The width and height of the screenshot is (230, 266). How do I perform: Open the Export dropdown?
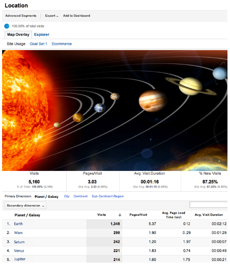pos(51,16)
